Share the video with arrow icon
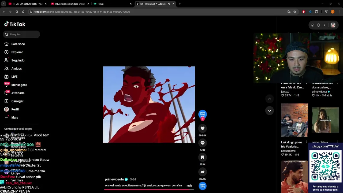This screenshot has width=343, height=193. (203, 172)
